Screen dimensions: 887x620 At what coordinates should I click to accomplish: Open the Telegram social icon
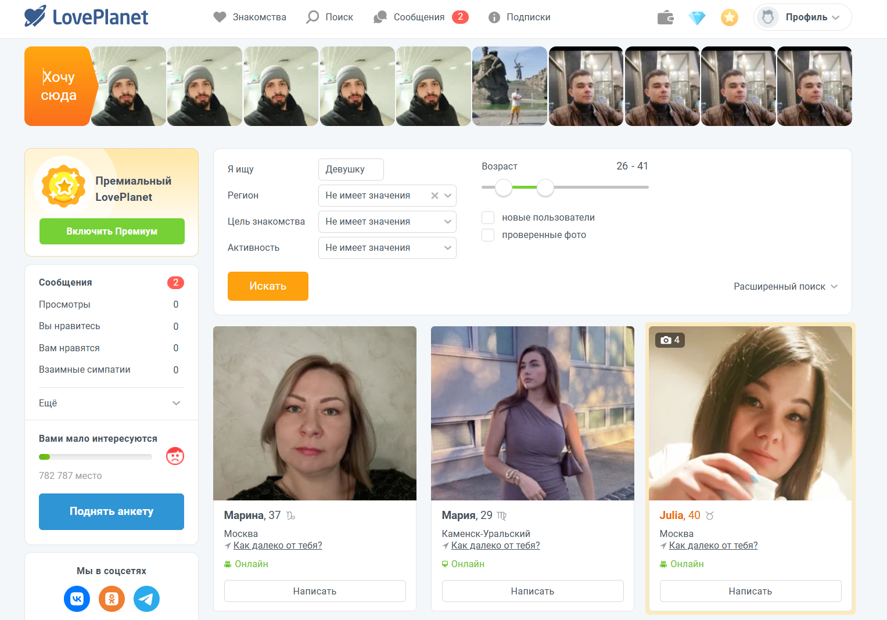146,599
